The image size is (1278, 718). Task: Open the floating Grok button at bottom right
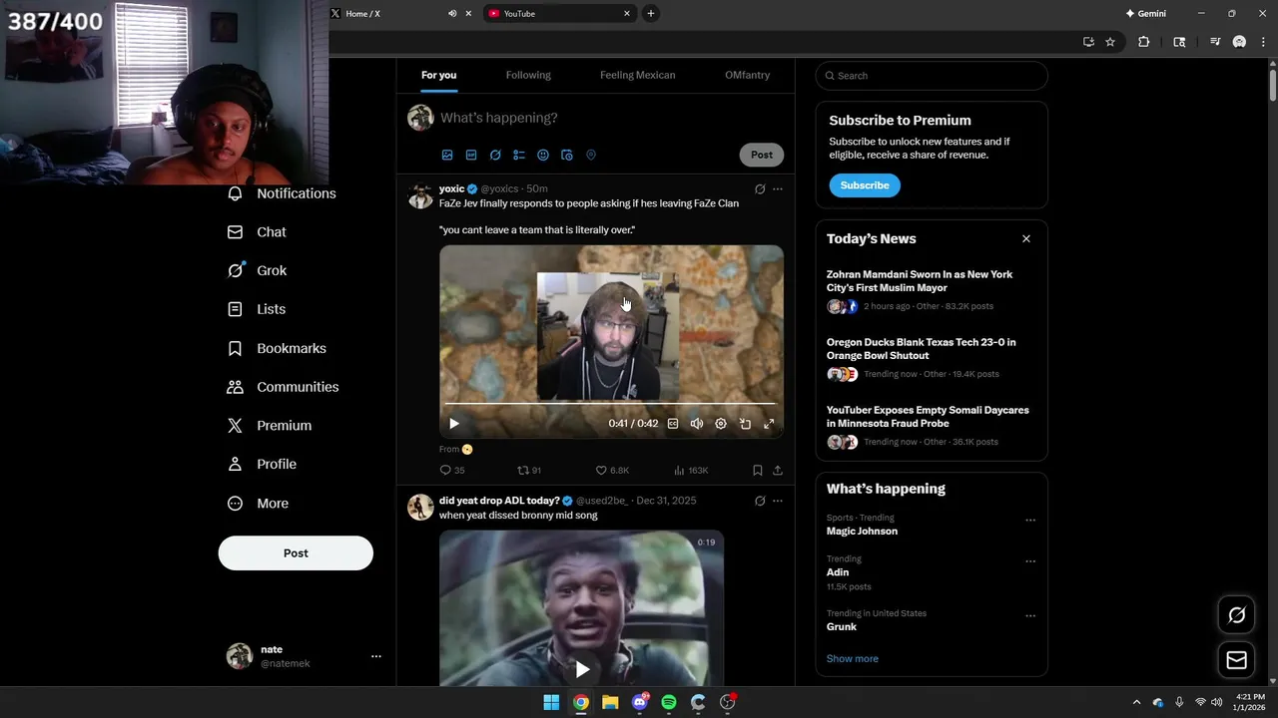pos(1237,615)
